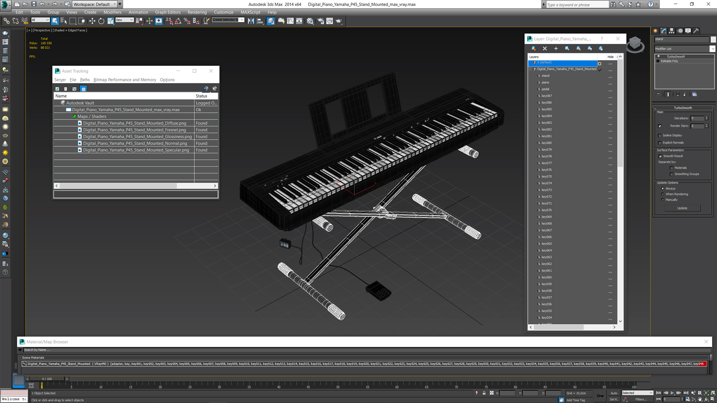
Task: Choose the Select and Rotate tool
Action: pyautogui.click(x=101, y=21)
